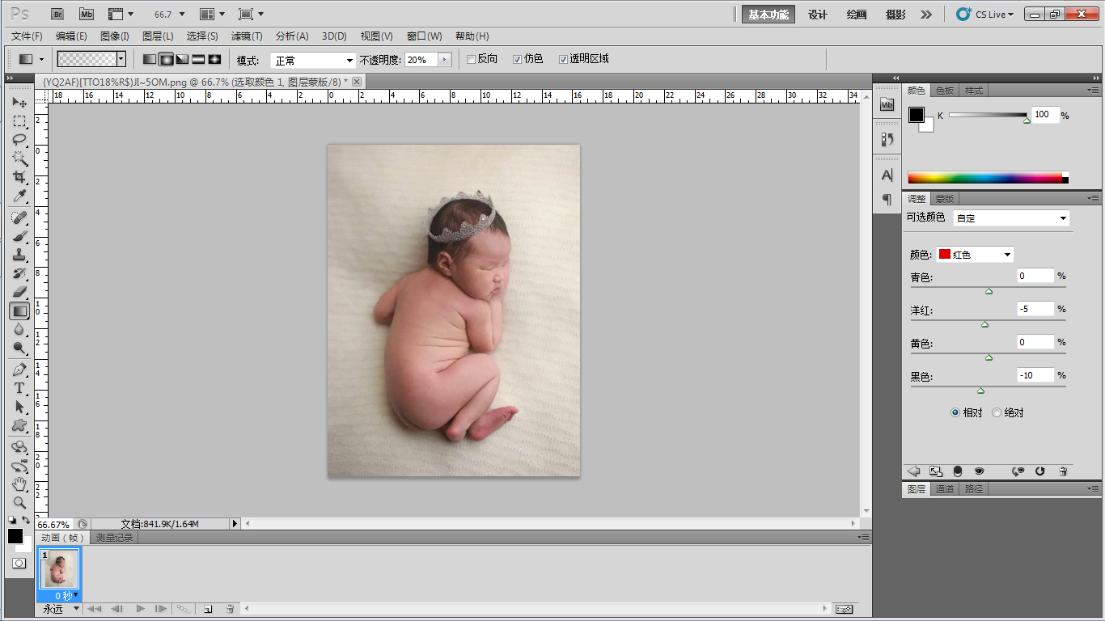Select the Horizontal Type tool
This screenshot has width=1105, height=621.
(19, 388)
